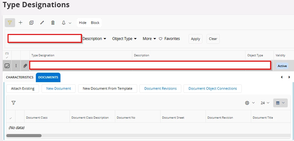Viewport: 294px width, 141px height.
Task: Toggle the Favorites heart filter
Action: point(169,39)
